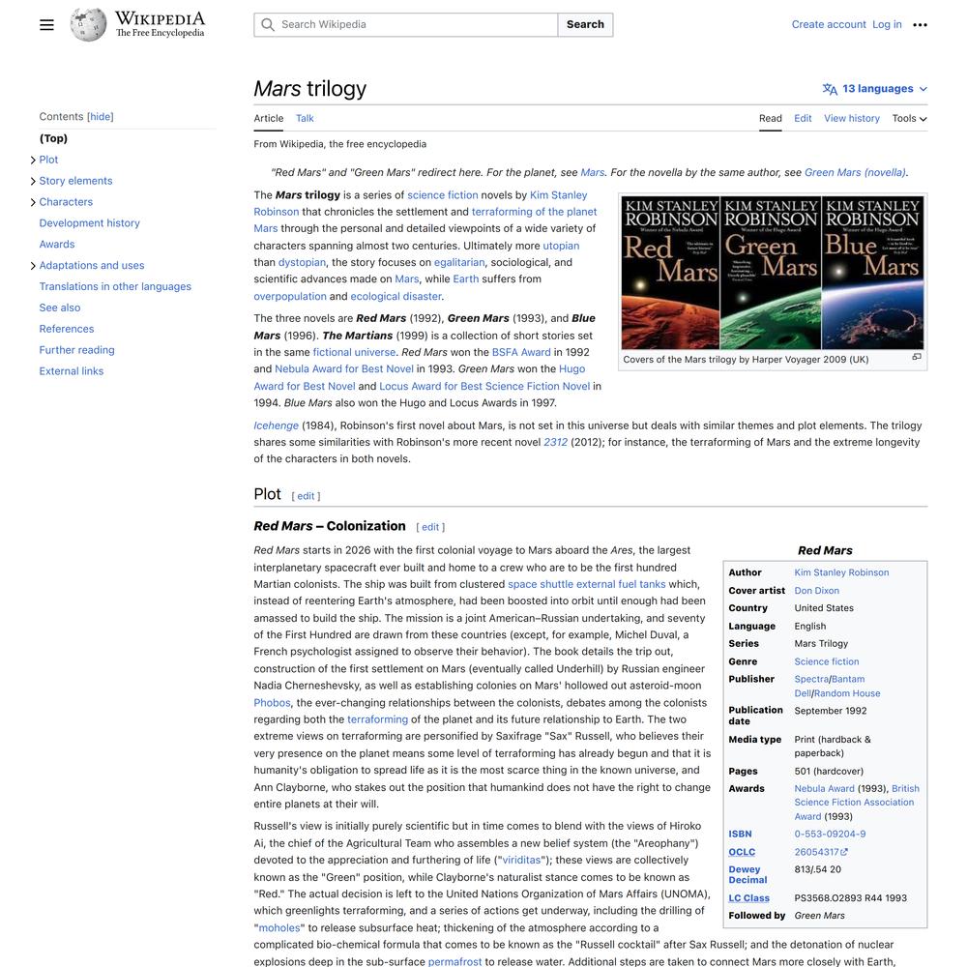This screenshot has height=967, width=967.
Task: Click the Wikipedia globe logo
Action: point(88,25)
